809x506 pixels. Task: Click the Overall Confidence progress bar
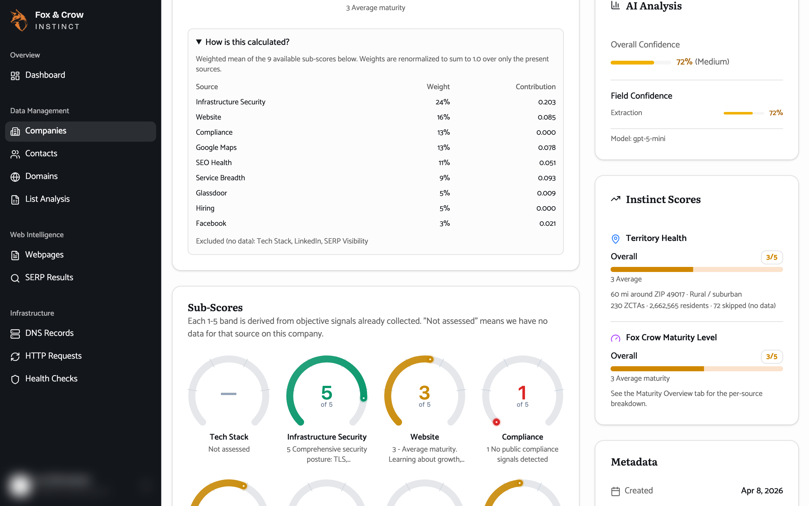(x=641, y=63)
